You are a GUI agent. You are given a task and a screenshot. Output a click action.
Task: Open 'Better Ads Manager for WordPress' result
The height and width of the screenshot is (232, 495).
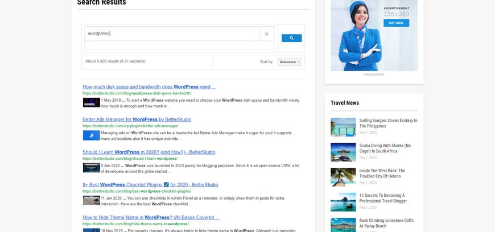coord(137,119)
